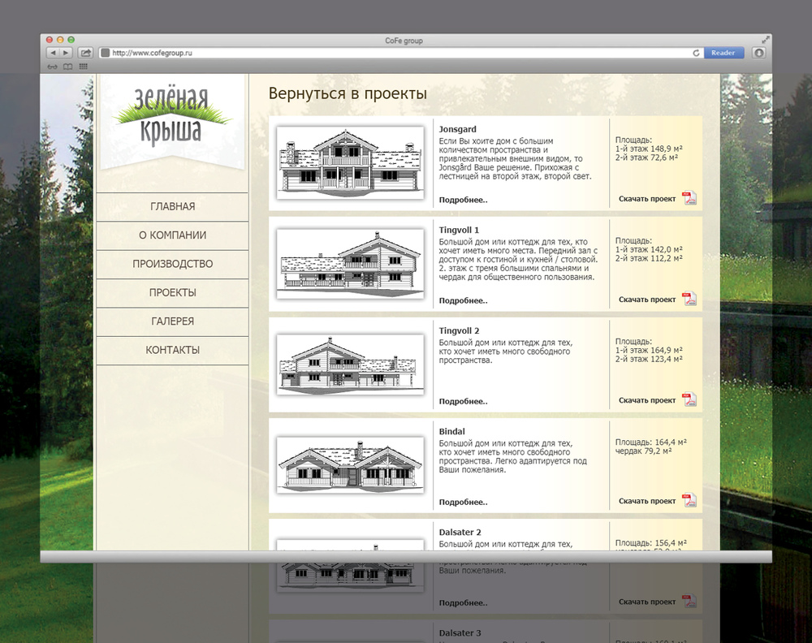Click Подробнее link for Bindal
812x643 pixels.
(x=463, y=503)
